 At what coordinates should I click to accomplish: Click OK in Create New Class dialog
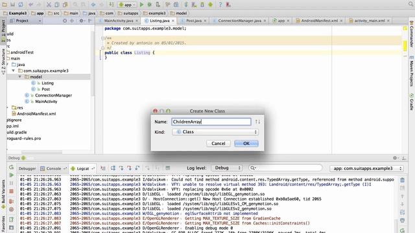(246, 144)
